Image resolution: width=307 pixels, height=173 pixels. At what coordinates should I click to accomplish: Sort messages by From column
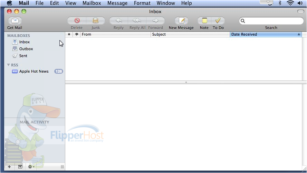[x=115, y=34]
